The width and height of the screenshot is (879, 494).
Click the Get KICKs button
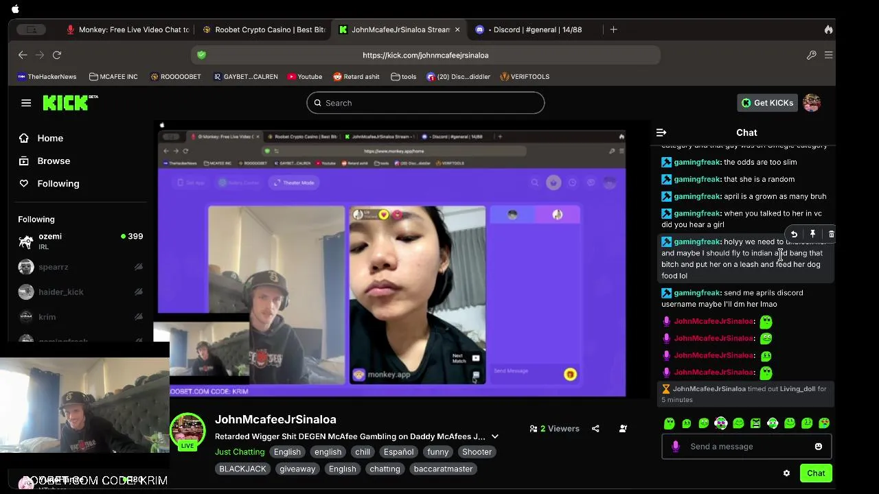click(767, 103)
